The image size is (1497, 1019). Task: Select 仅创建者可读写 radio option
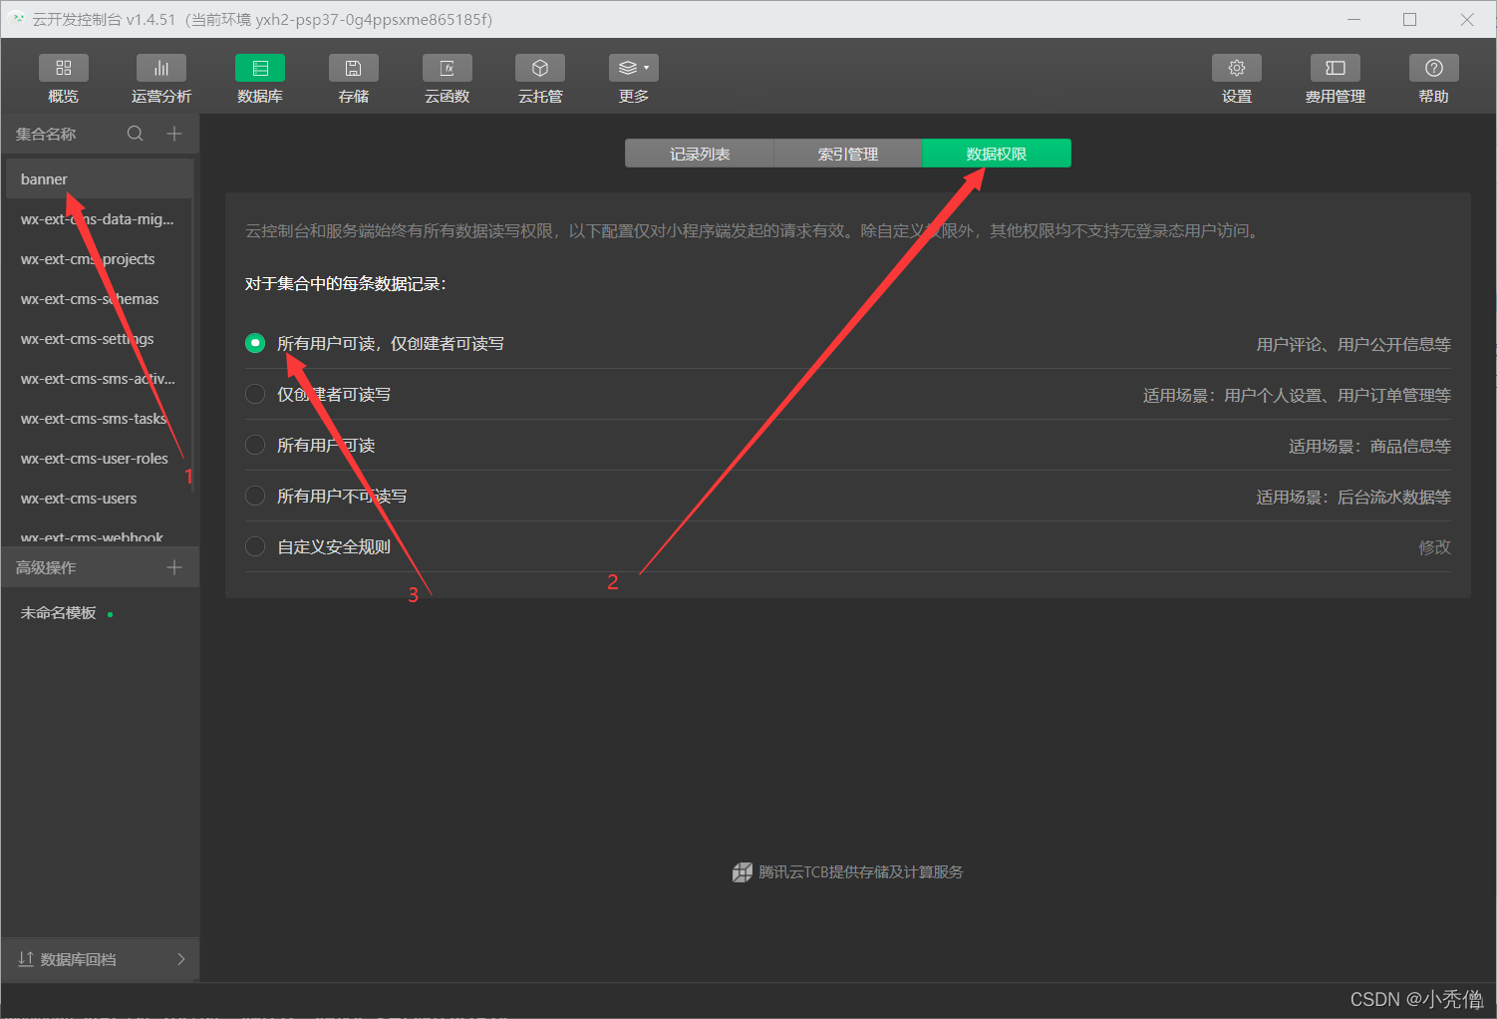[255, 394]
